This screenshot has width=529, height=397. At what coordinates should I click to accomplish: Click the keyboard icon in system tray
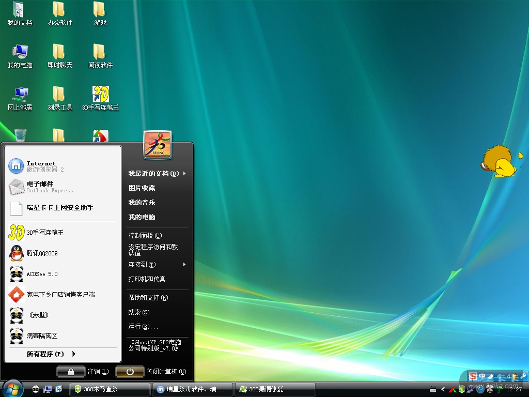(x=433, y=390)
